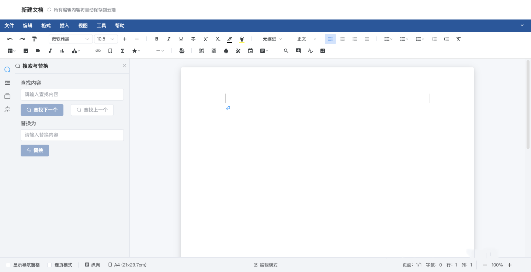
Task: Enable 显示导航窗格 checkbox
Action: (x=8, y=265)
